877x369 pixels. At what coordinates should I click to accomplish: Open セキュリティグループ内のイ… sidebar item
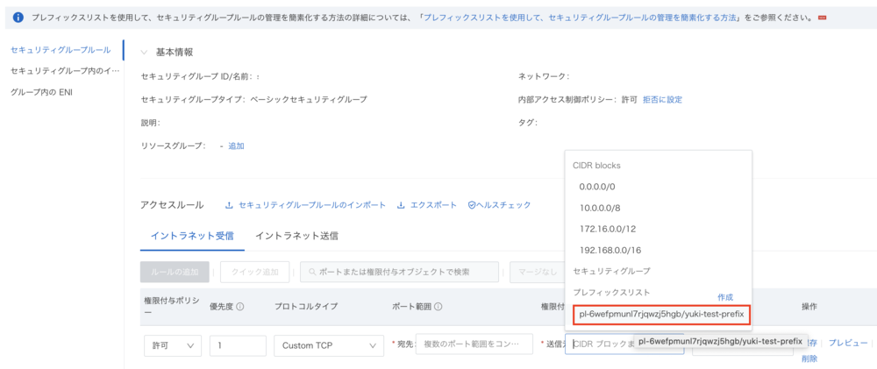click(65, 71)
